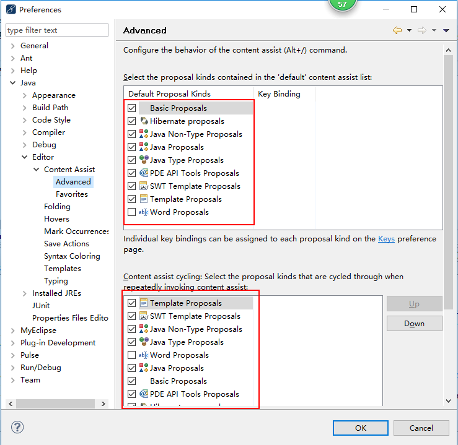Click the tree scroll-right arrow

103,404
